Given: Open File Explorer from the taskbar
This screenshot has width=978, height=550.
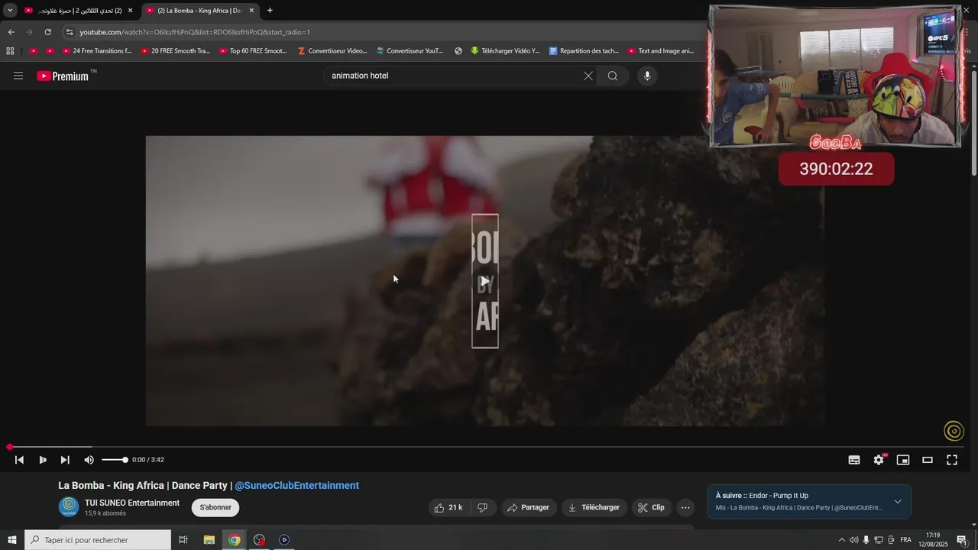Looking at the screenshot, I should click(x=209, y=540).
